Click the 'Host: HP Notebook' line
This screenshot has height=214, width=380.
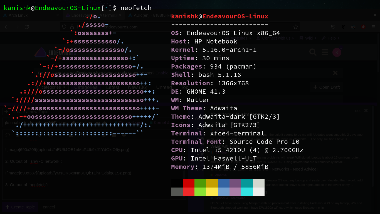[204, 41]
